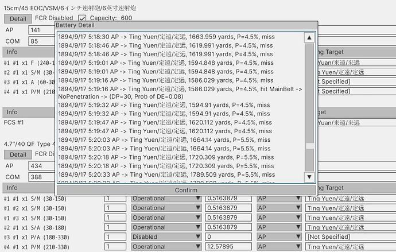The image size is (396, 252).
Task: Select the COM ammo field showing 388
Action: pyautogui.click(x=41, y=177)
